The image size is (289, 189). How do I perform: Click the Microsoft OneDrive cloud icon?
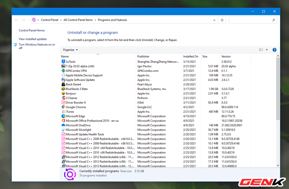pos(63,125)
